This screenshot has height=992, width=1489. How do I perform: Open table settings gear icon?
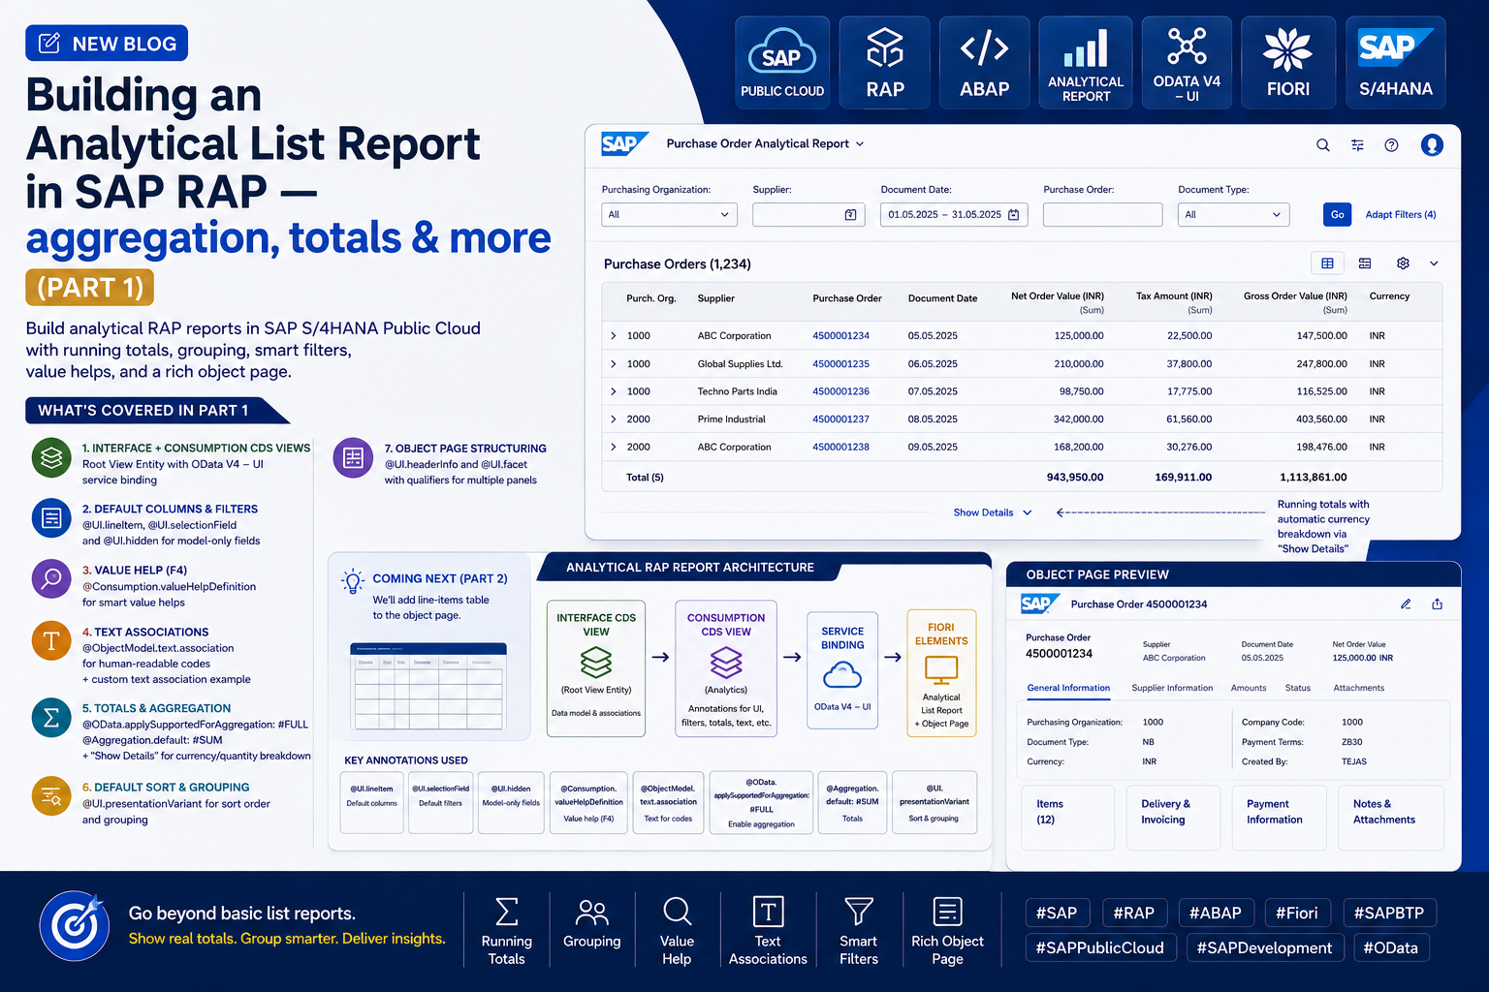pos(1402,263)
